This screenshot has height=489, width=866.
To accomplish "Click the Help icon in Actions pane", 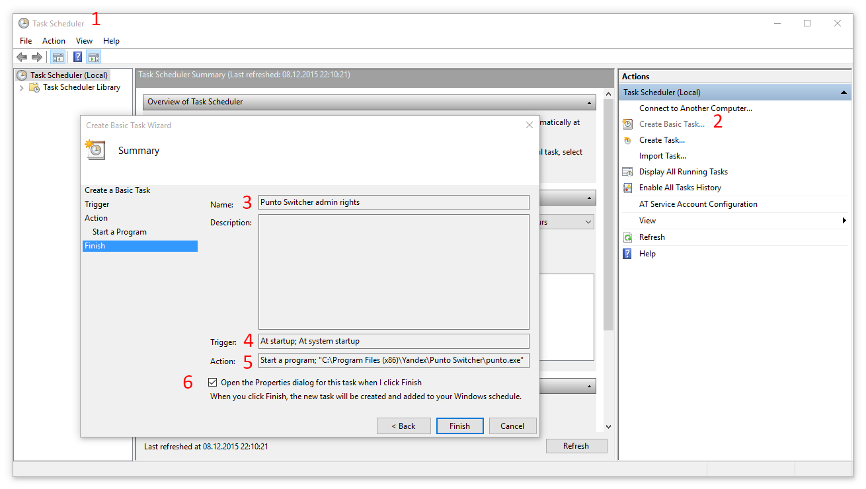I will point(627,254).
